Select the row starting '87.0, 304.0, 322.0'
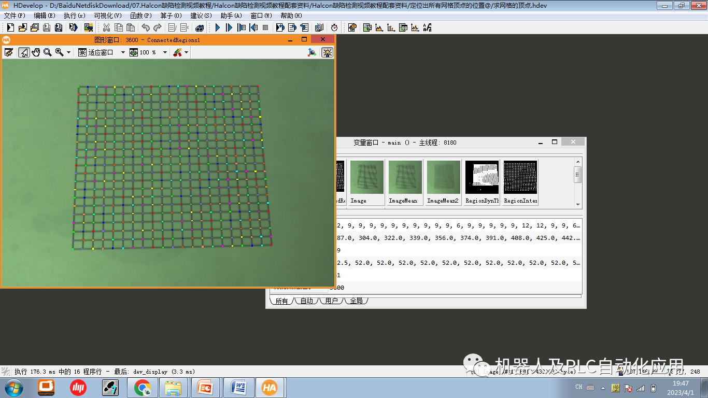The width and height of the screenshot is (708, 398). (x=459, y=238)
